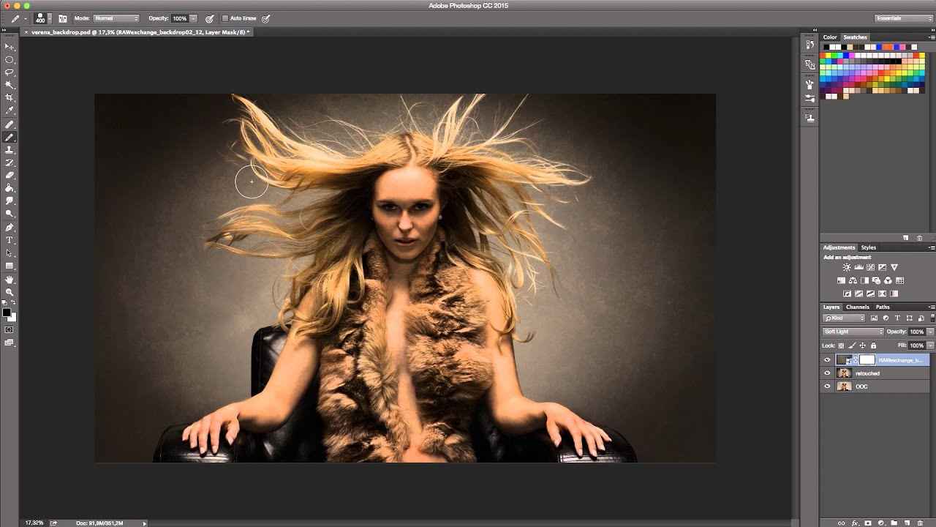This screenshot has height=527, width=936.
Task: Open the Styles panel tab
Action: point(868,247)
